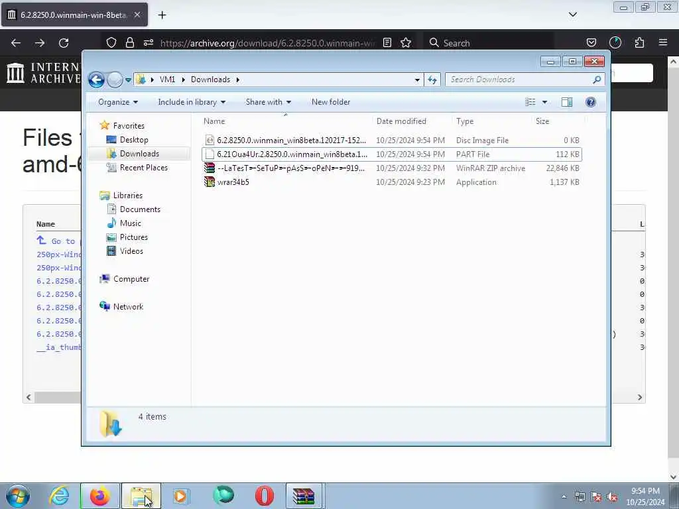Screen dimensions: 679x509
Task: Open the recent pages dropdown arrow in Explorer
Action: pyautogui.click(x=128, y=80)
